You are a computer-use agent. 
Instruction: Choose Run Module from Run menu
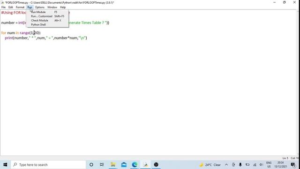point(47,12)
